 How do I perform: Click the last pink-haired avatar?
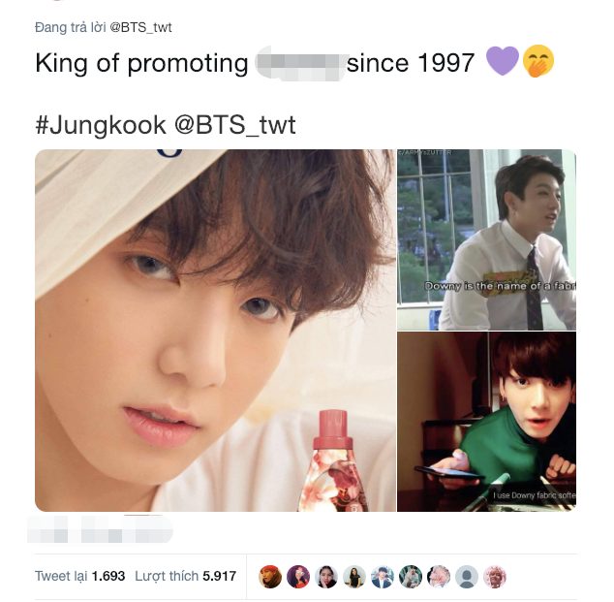coord(495,577)
